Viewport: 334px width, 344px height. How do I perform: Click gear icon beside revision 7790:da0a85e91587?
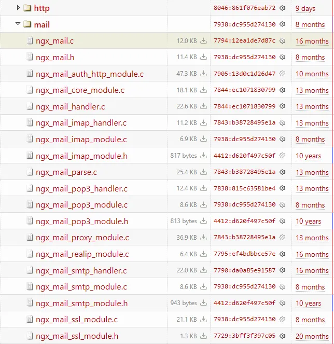[283, 270]
